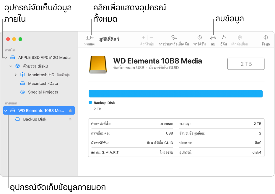The width and height of the screenshot is (275, 194).
Task: Click the 'ภายใน' sidebar section header
Action: (x=10, y=50)
